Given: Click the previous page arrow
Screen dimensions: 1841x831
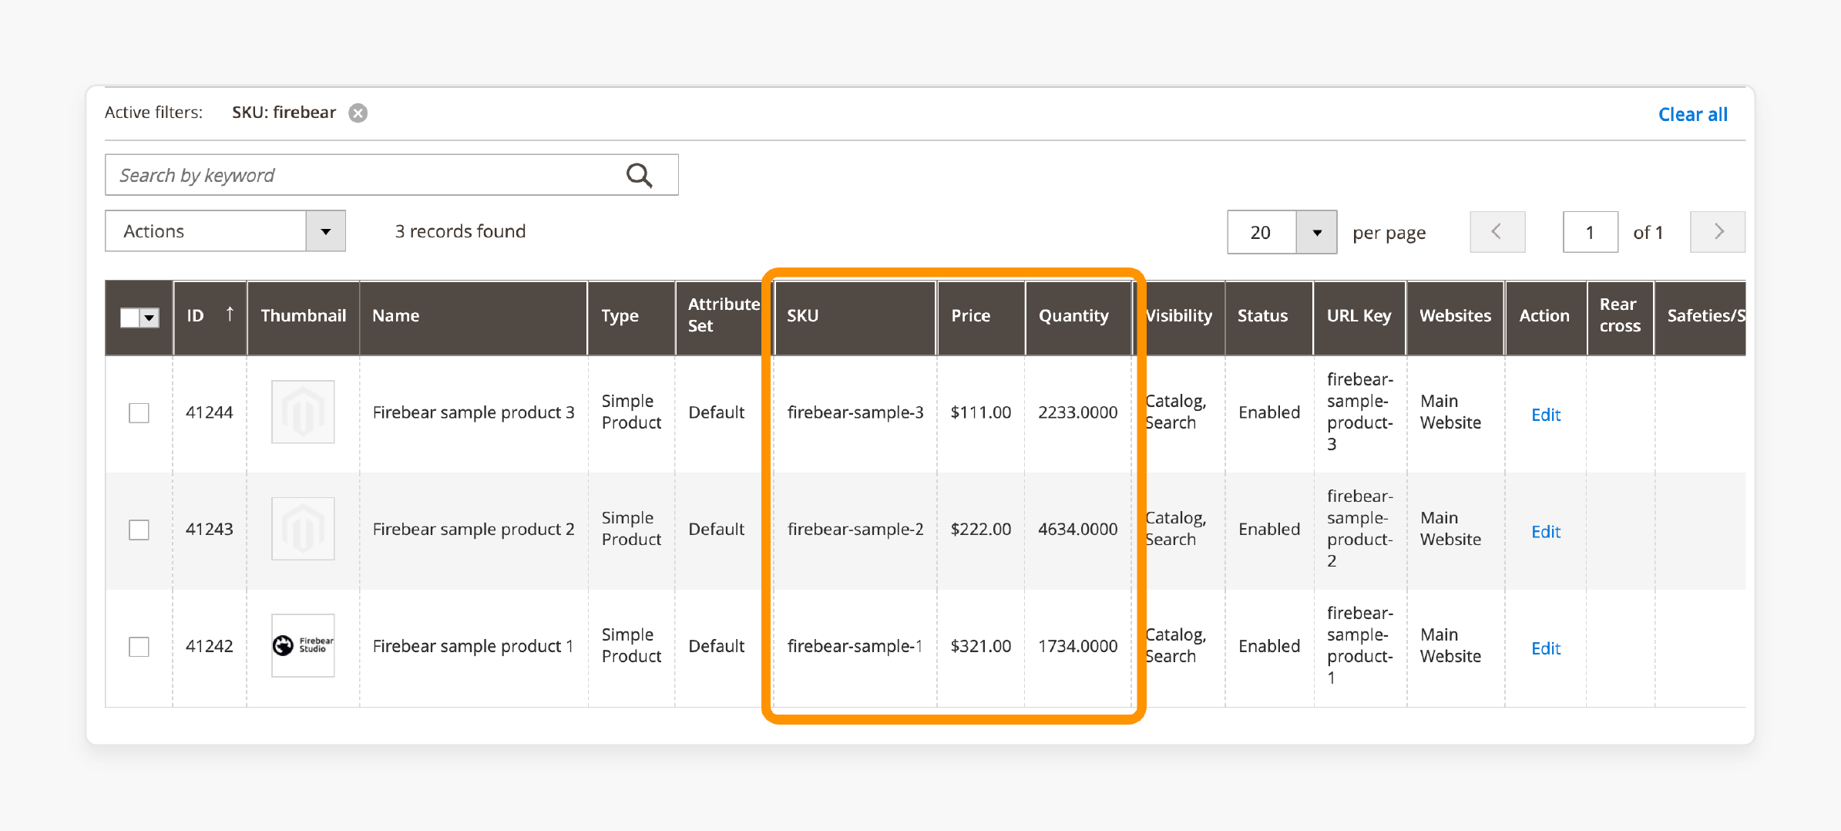Looking at the screenshot, I should click(x=1497, y=231).
